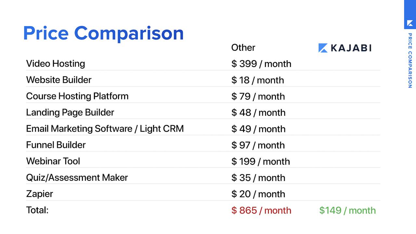Select the Other column header
Screen dimensions: 416x234
243,47
